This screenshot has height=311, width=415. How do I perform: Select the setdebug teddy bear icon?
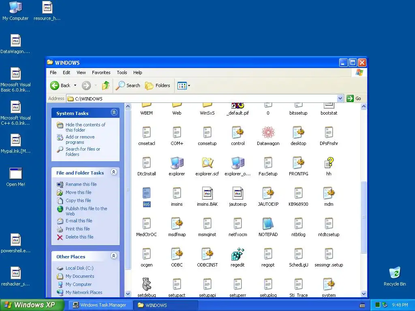[x=146, y=285]
